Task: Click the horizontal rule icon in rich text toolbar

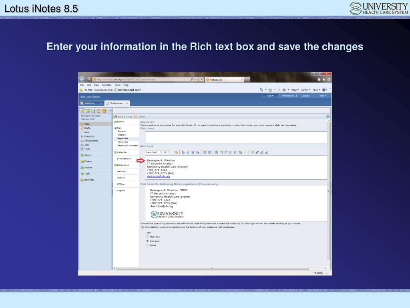Action: point(245,152)
